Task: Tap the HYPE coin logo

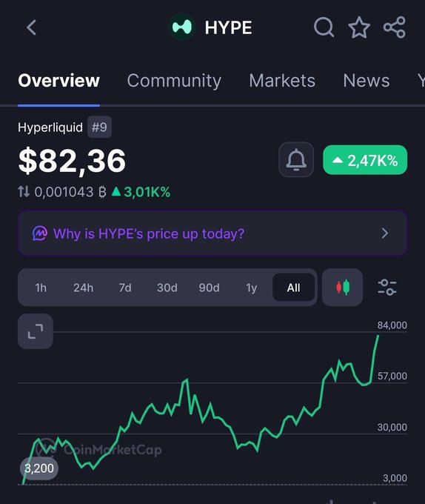Action: 182,27
